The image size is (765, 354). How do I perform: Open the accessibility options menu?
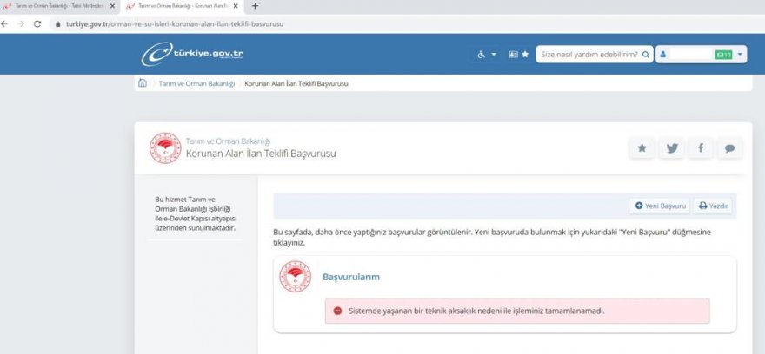point(485,54)
